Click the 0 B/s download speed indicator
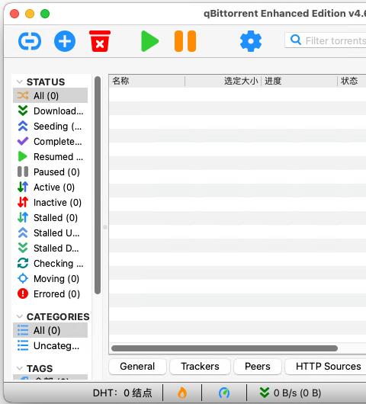The width and height of the screenshot is (366, 404). (291, 393)
